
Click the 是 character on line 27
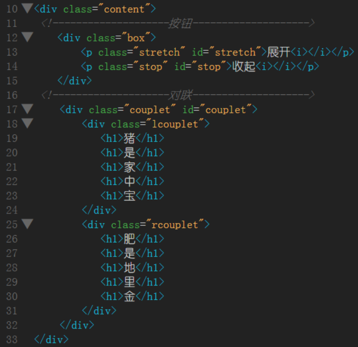tap(129, 253)
